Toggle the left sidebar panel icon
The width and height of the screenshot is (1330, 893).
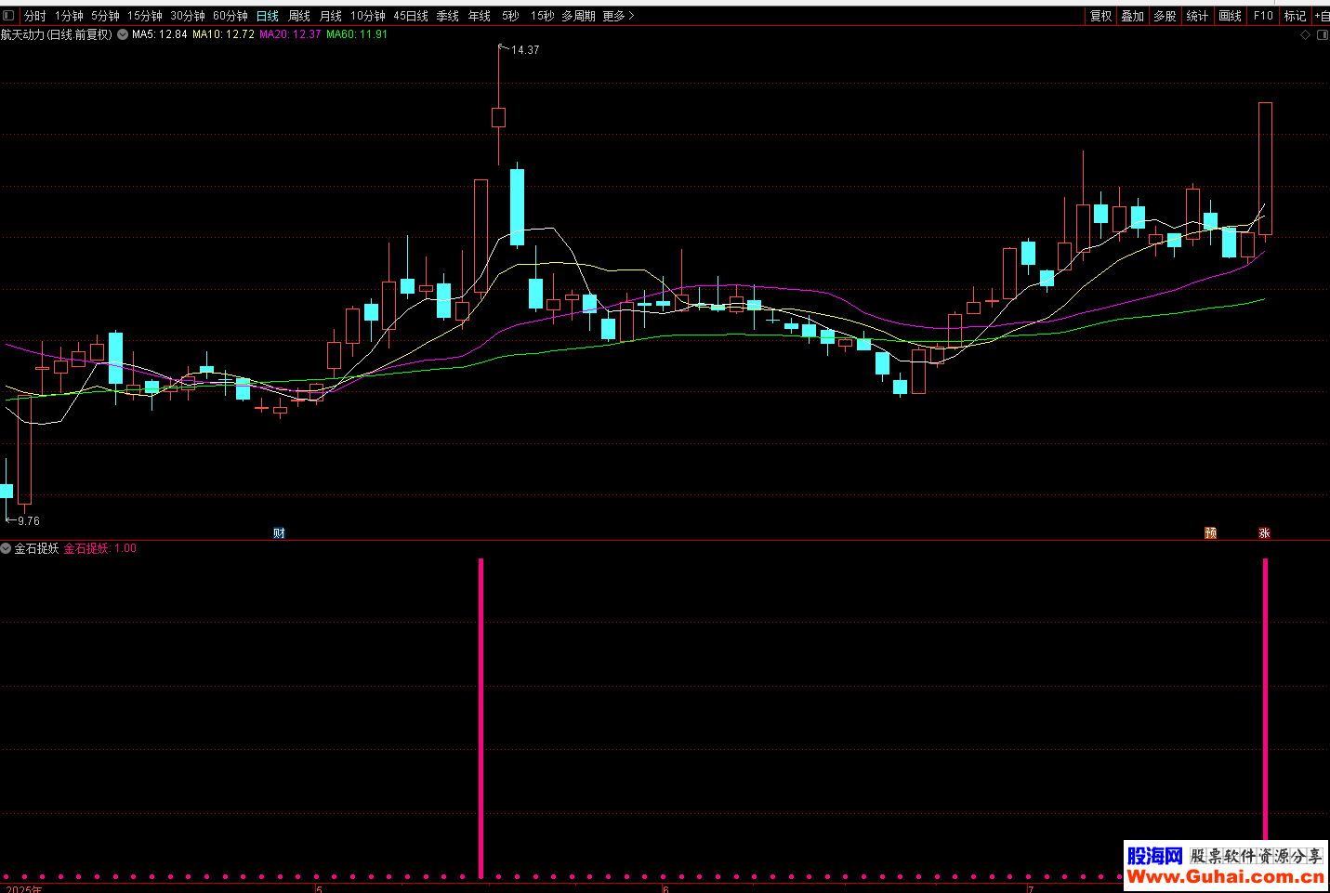[x=8, y=16]
